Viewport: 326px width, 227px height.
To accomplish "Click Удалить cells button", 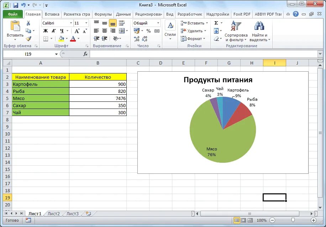I will coord(193,31).
